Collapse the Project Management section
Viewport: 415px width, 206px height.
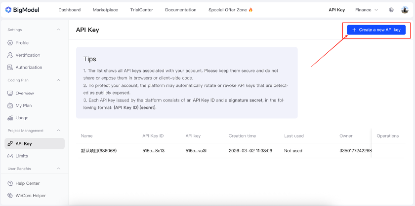[x=59, y=131]
